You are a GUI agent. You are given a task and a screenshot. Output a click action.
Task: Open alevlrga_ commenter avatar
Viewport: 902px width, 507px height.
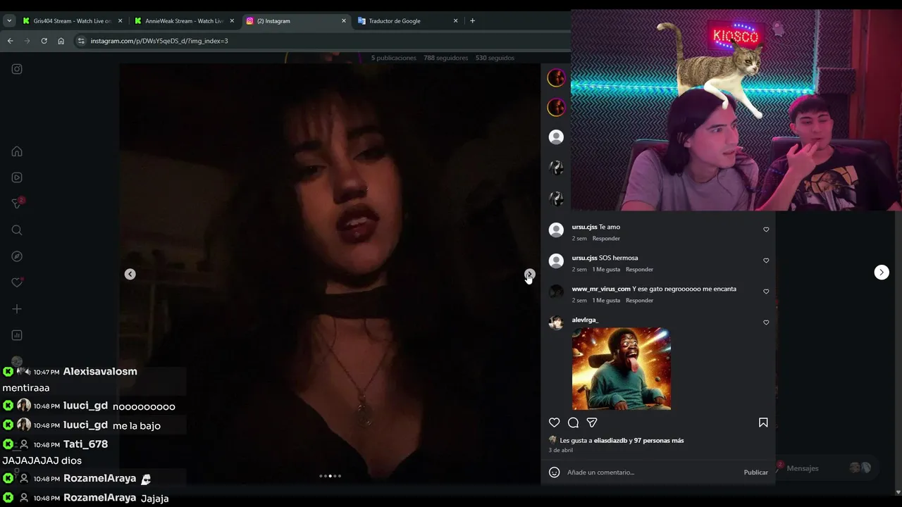[x=556, y=323]
